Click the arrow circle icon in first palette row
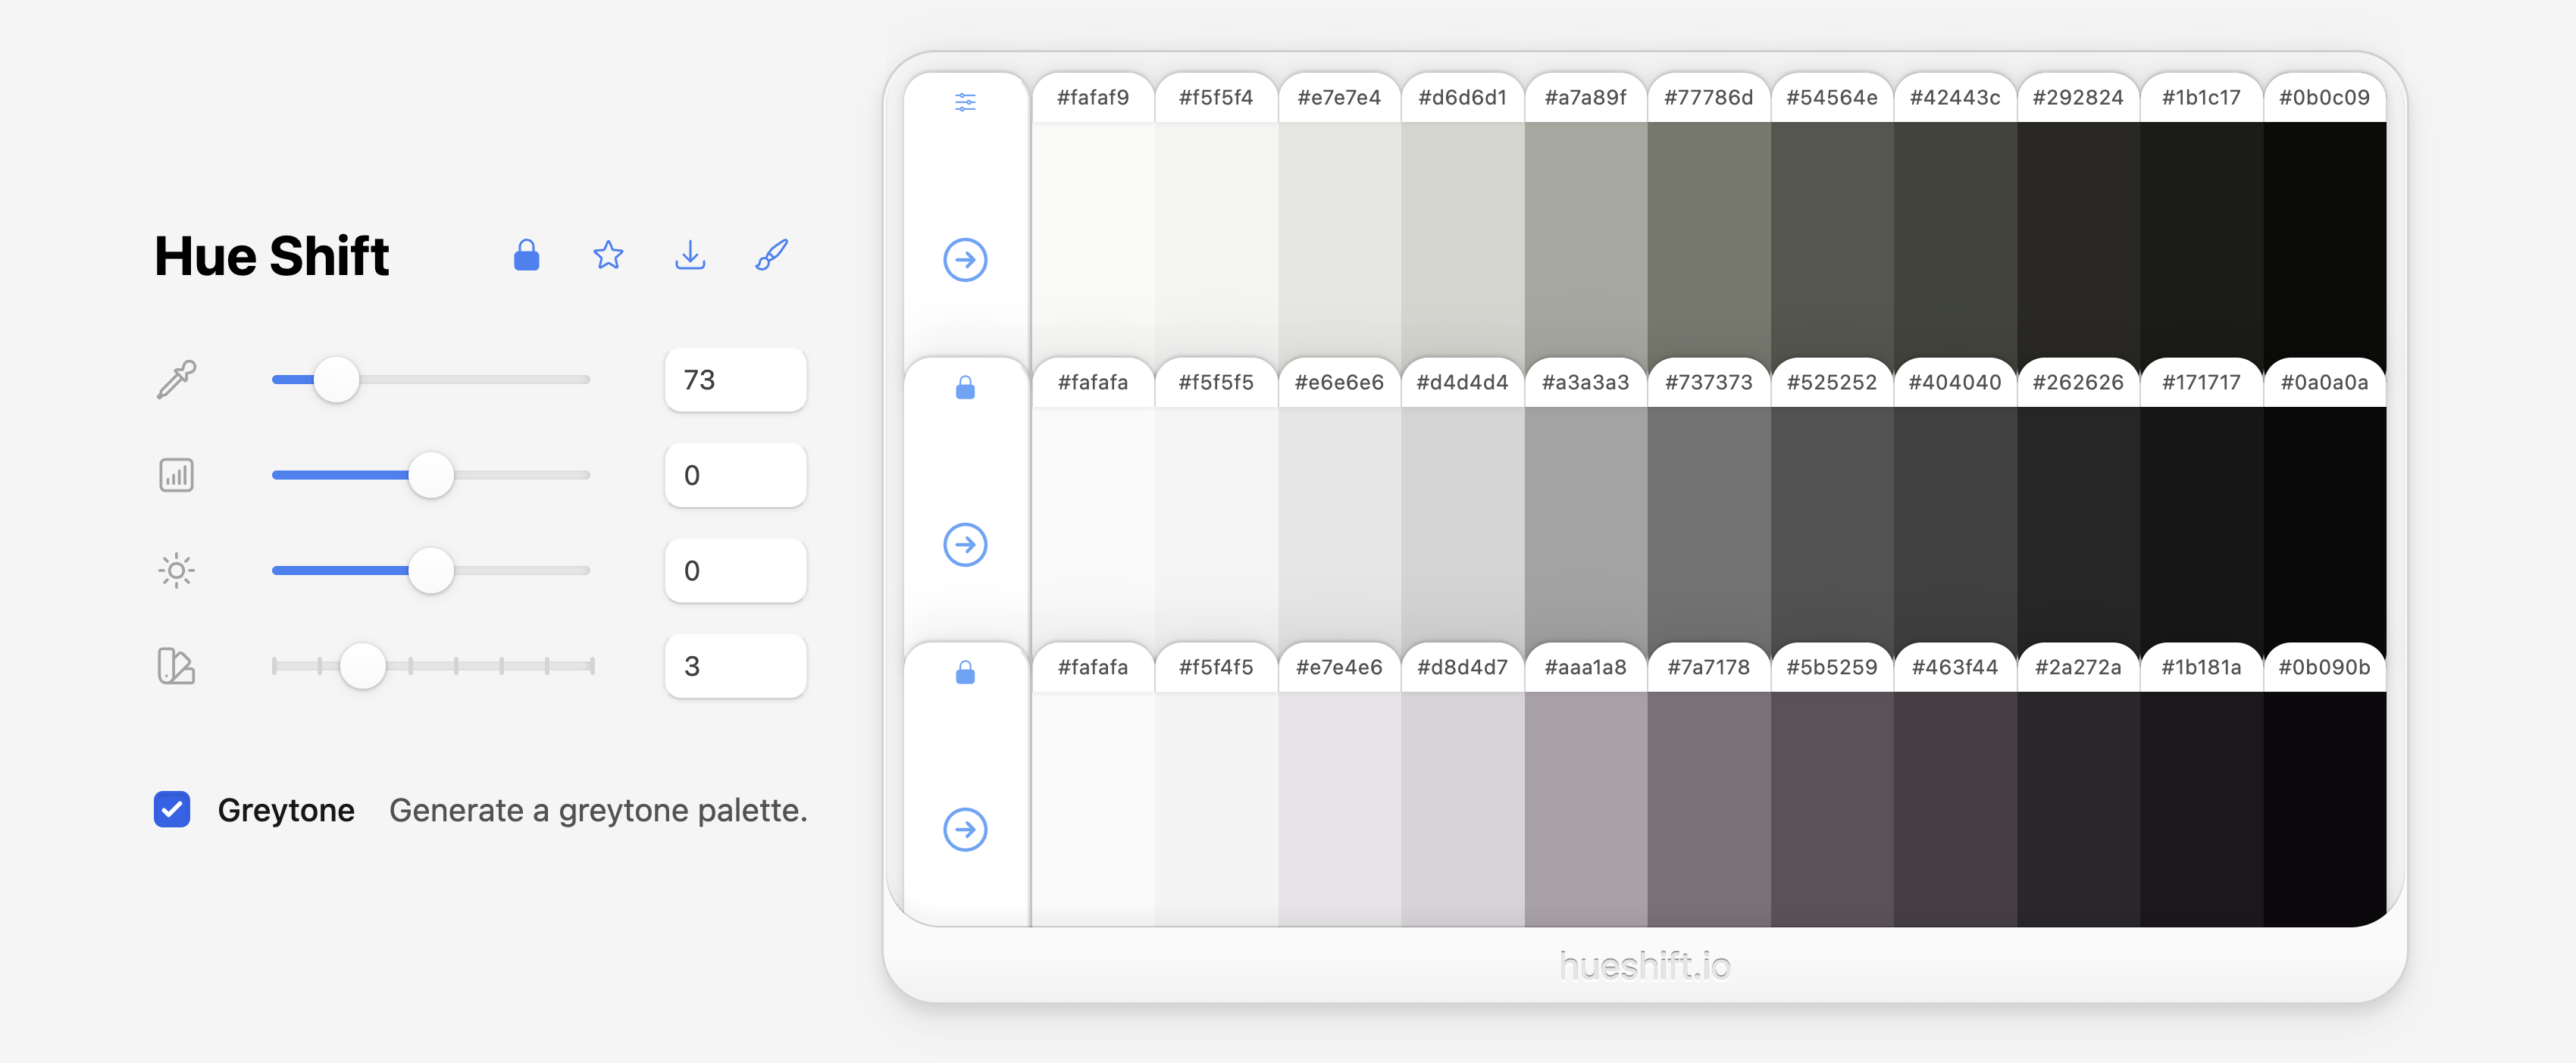Screen dimensions: 2576x1063 [x=965, y=260]
